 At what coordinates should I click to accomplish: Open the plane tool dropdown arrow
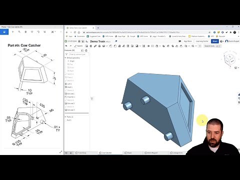pyautogui.click(x=189, y=46)
